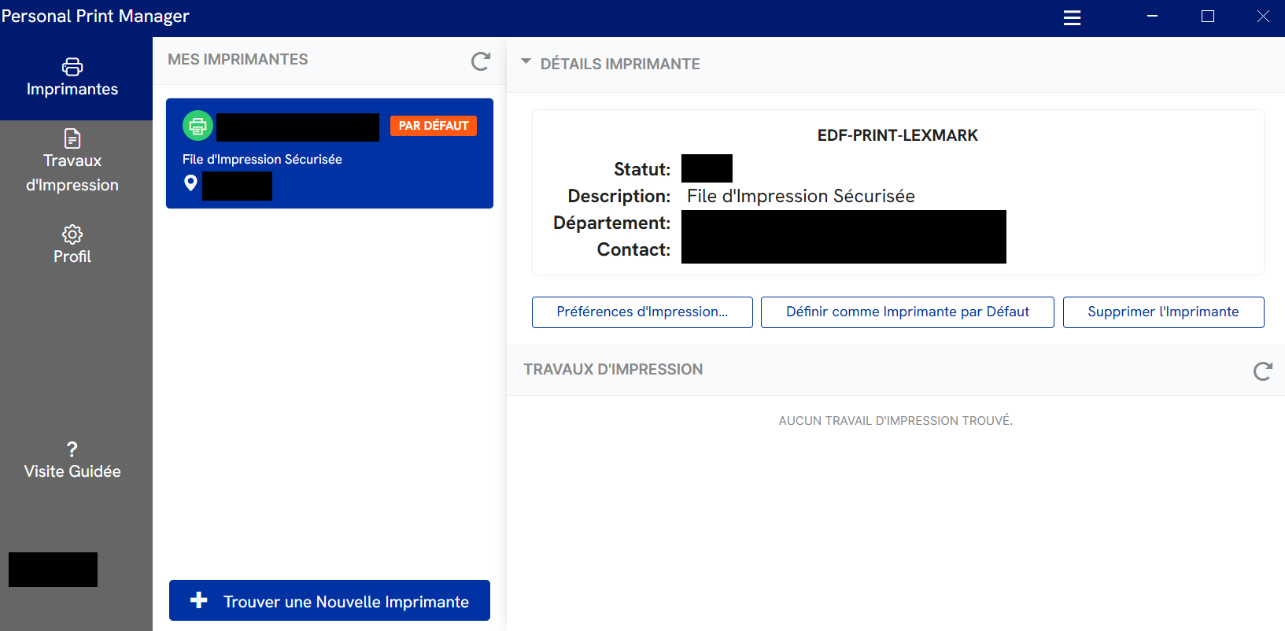Screen dimensions: 1285x631
Task: Click the Département label
Action: pyautogui.click(x=611, y=223)
